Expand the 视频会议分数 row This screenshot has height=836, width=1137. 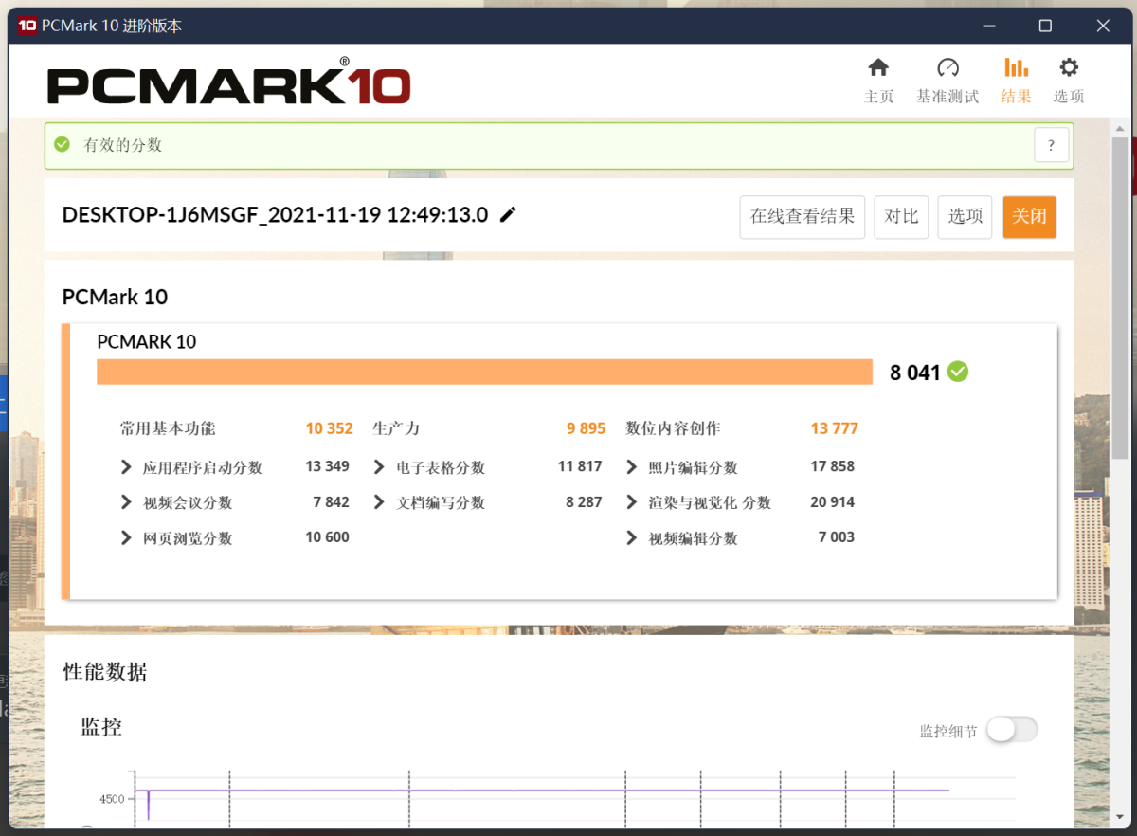coord(126,502)
